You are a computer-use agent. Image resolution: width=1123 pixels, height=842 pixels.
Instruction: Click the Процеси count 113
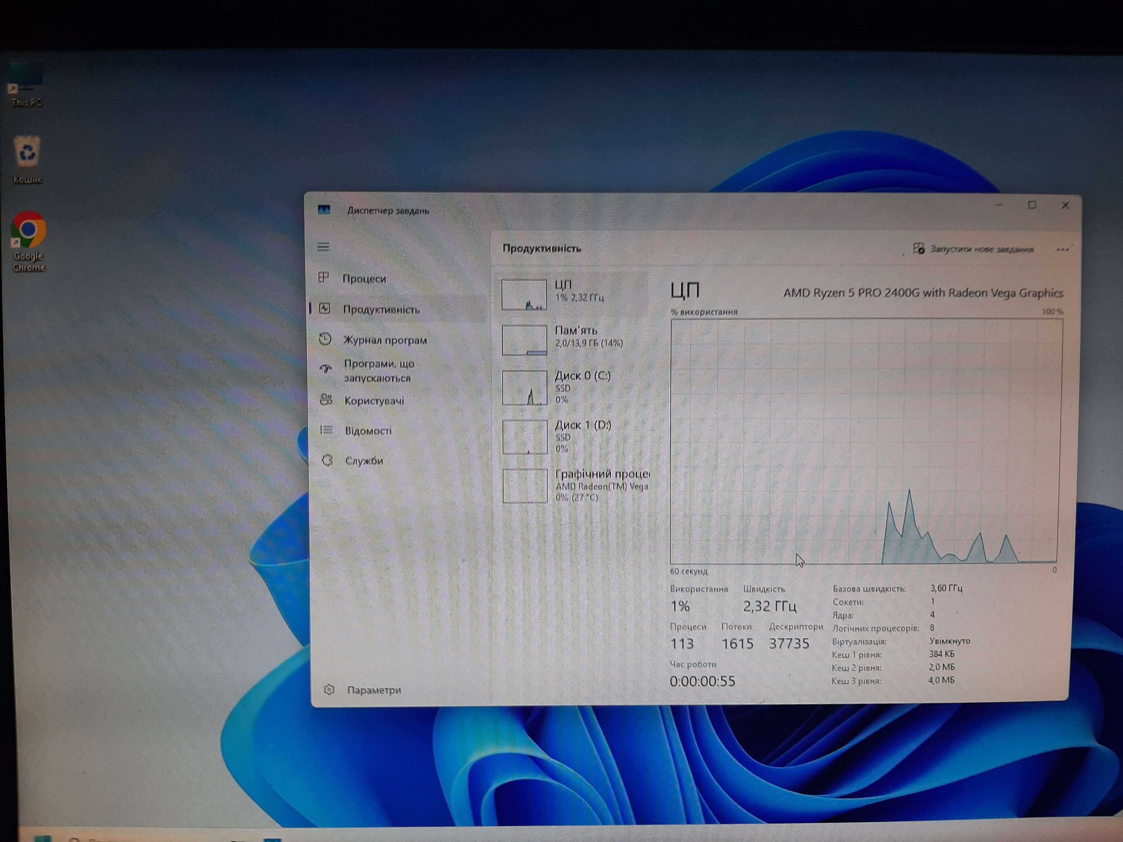click(682, 643)
